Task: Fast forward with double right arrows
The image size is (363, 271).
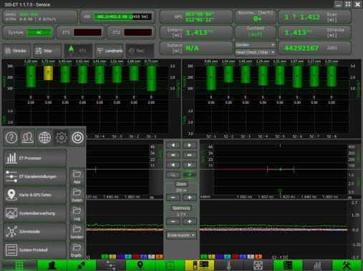Action: coord(190,155)
